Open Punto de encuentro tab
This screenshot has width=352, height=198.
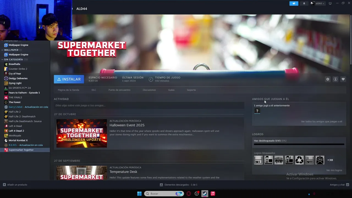119,90
